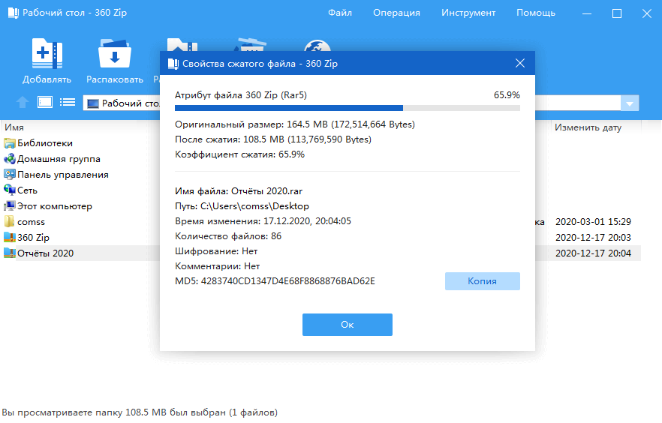Maximize the 360 Zip main window
The image size is (662, 423).
pyautogui.click(x=617, y=13)
